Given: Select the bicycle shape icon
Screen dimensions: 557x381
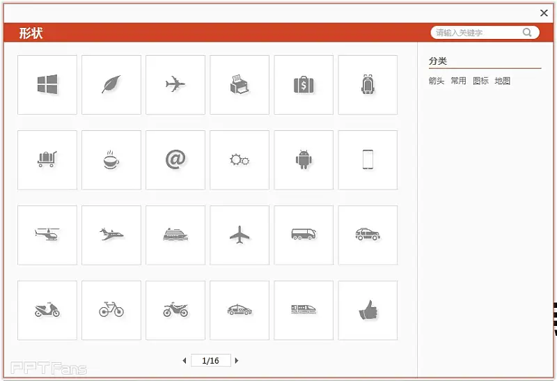Looking at the screenshot, I should point(111,311).
